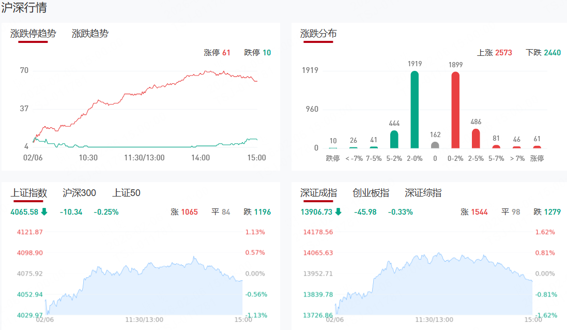Select the 涨跌停趋势 tab
This screenshot has height=330, width=567.
pos(33,34)
